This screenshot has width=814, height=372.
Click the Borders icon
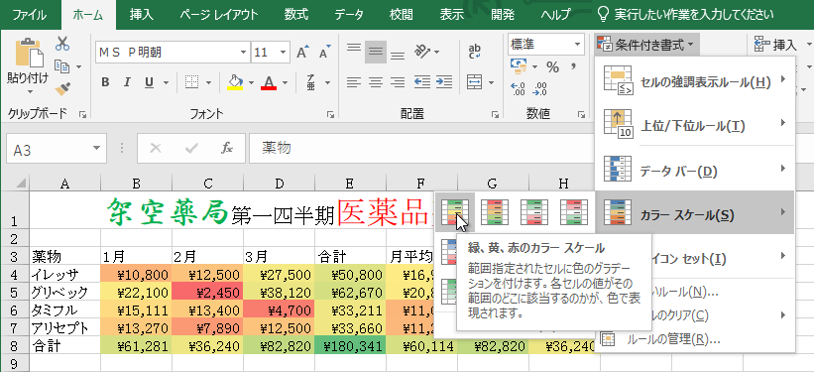coord(192,82)
